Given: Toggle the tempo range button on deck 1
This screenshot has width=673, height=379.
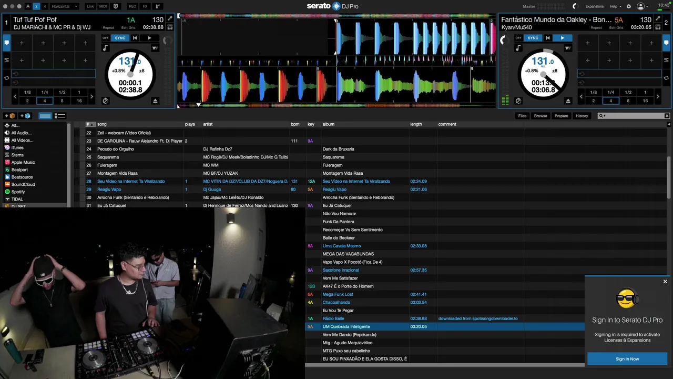Looking at the screenshot, I should [141, 71].
